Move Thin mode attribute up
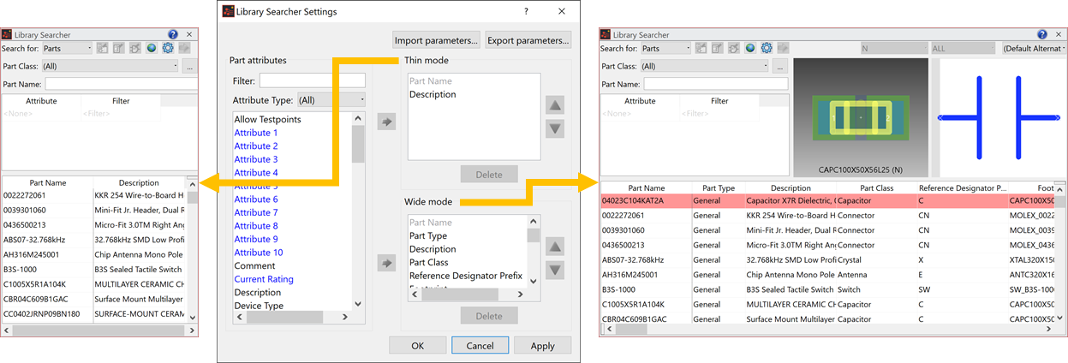This screenshot has height=363, width=1068. [x=555, y=105]
